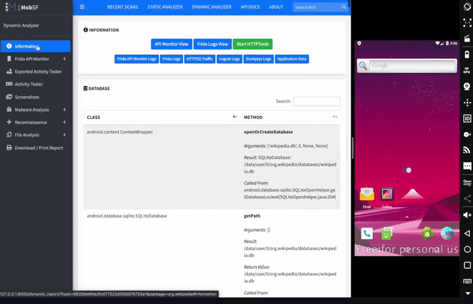Open Exported Activity Tester in the sidebar
This screenshot has height=304, width=473.
[x=36, y=72]
